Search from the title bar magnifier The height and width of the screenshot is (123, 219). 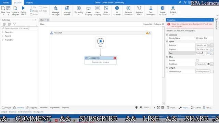tap(180, 2)
